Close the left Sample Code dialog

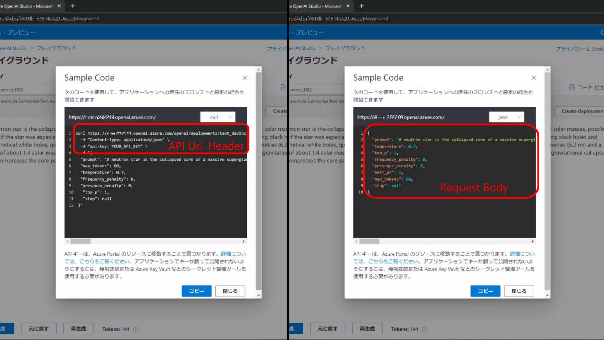click(244, 78)
